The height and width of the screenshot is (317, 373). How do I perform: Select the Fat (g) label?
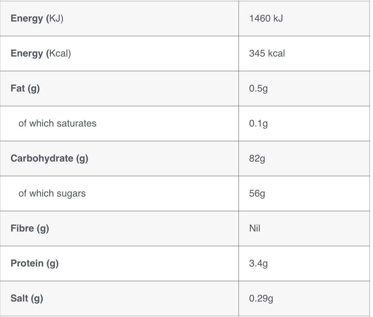(x=25, y=89)
